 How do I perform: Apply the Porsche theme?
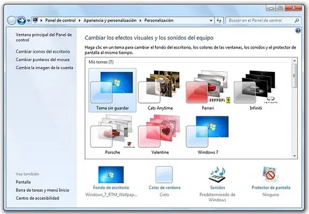(112, 135)
